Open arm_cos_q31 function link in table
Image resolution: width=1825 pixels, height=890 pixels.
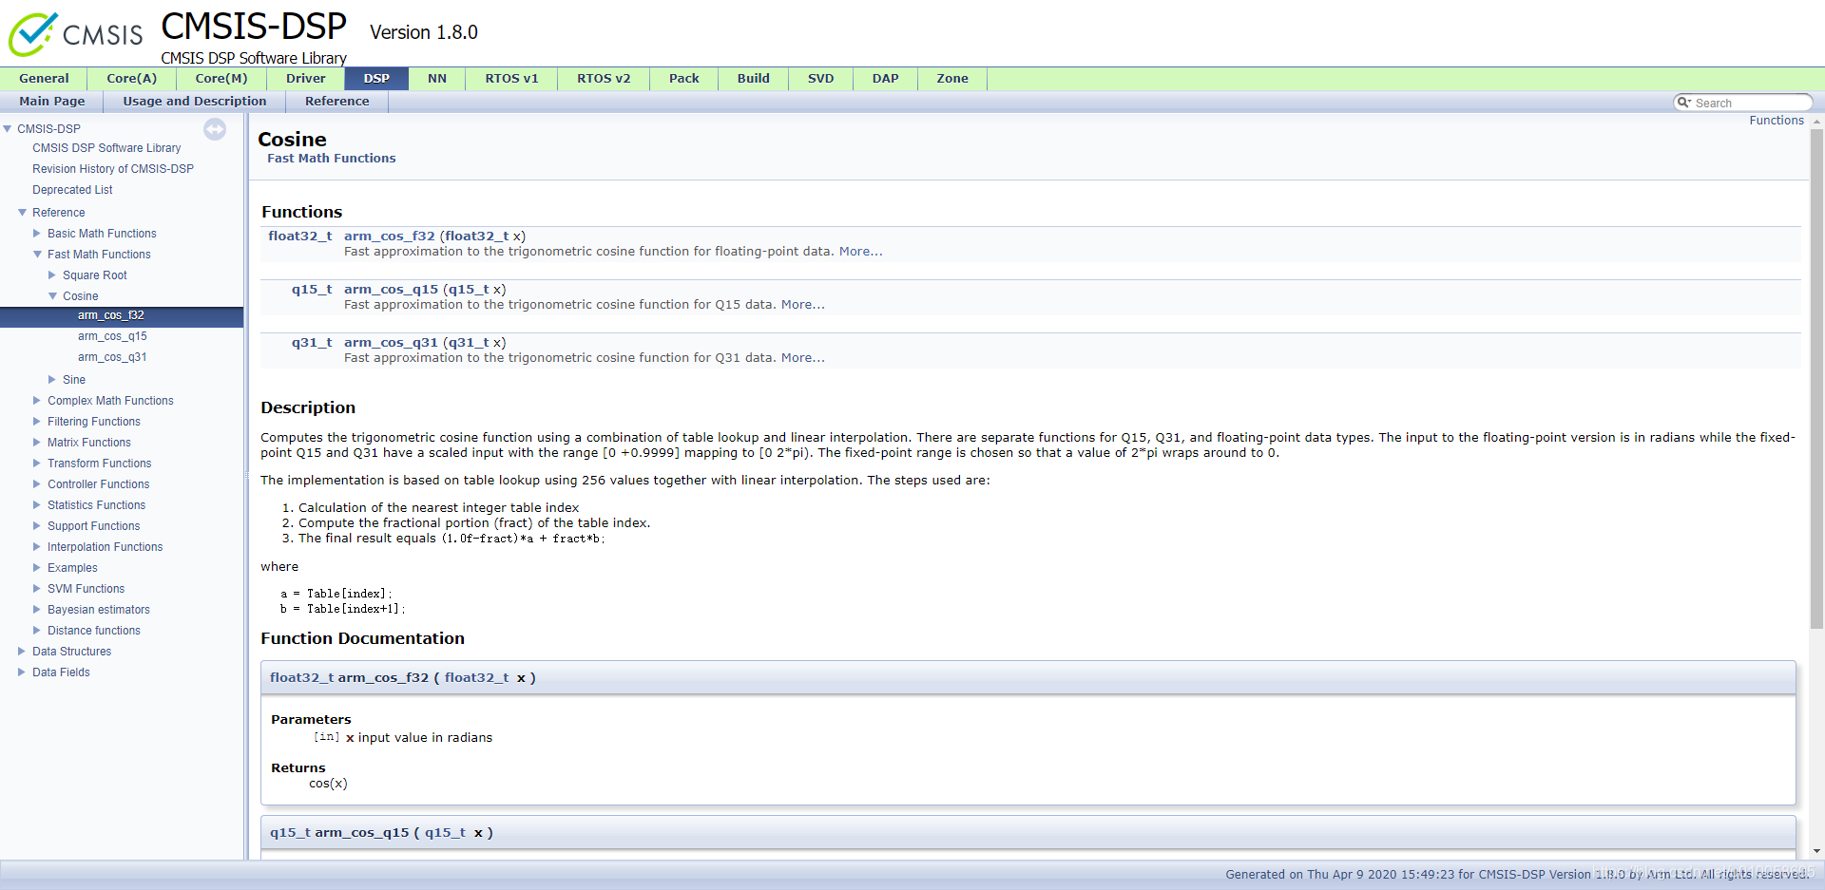392,343
